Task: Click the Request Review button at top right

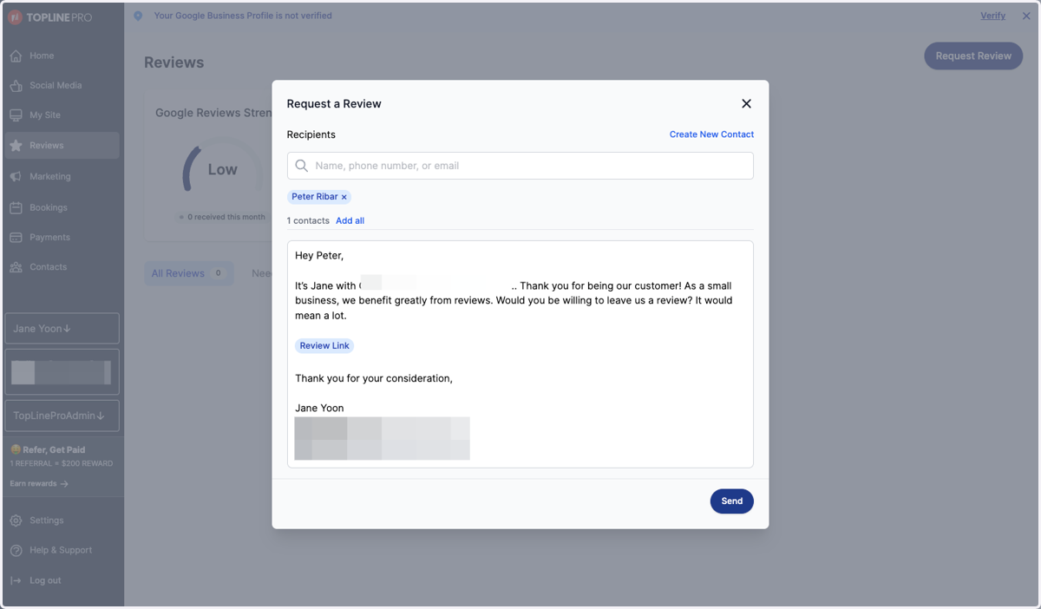Action: pos(973,56)
